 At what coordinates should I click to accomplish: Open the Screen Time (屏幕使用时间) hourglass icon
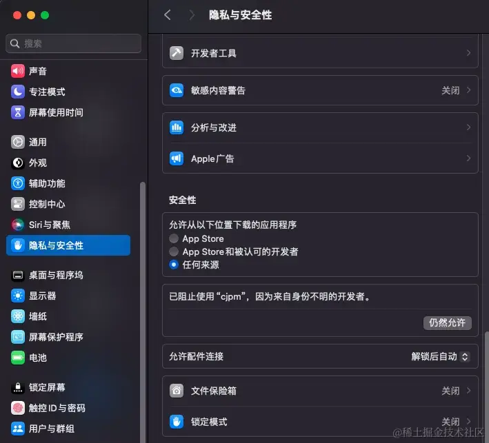pos(18,112)
